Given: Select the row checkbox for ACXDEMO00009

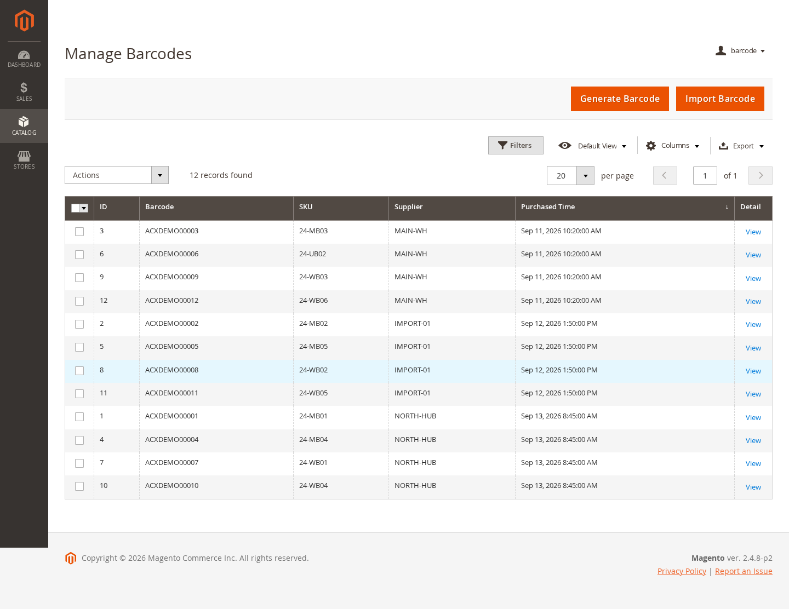Looking at the screenshot, I should click(79, 278).
